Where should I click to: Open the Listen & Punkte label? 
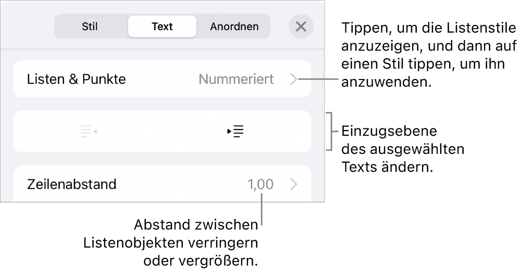(77, 80)
